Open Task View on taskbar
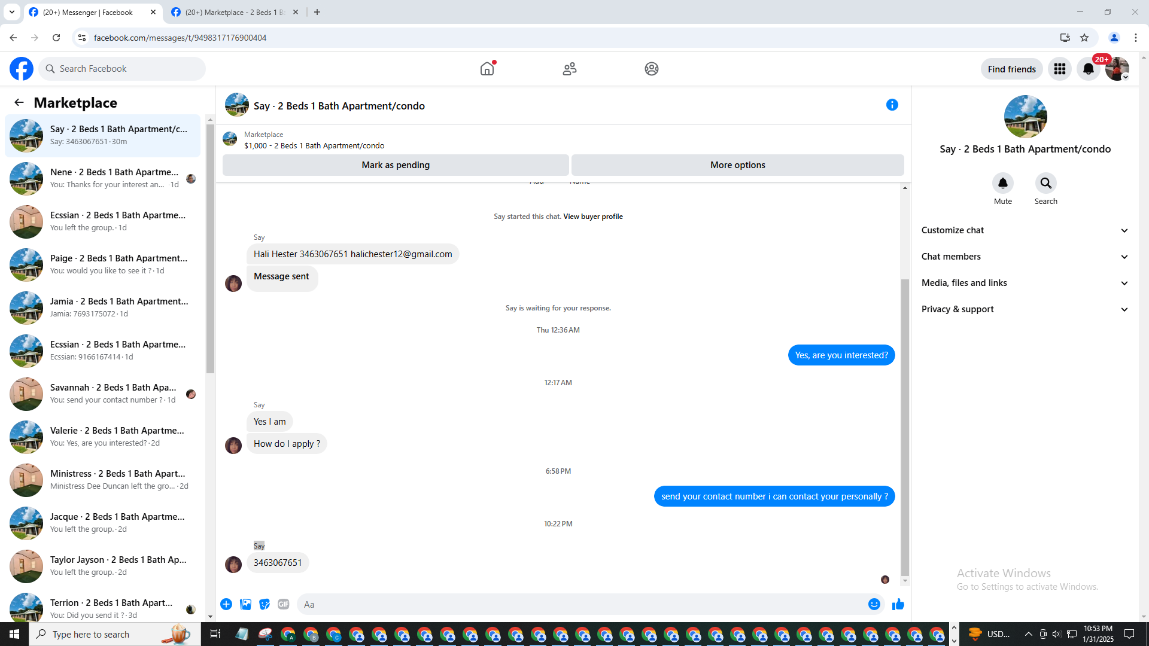1149x646 pixels. (x=215, y=634)
